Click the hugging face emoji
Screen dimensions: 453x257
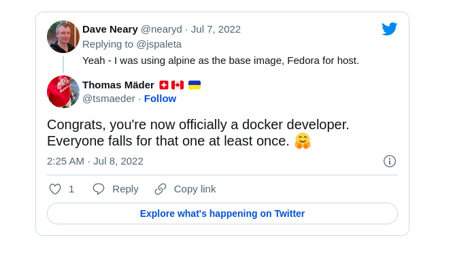click(x=303, y=141)
